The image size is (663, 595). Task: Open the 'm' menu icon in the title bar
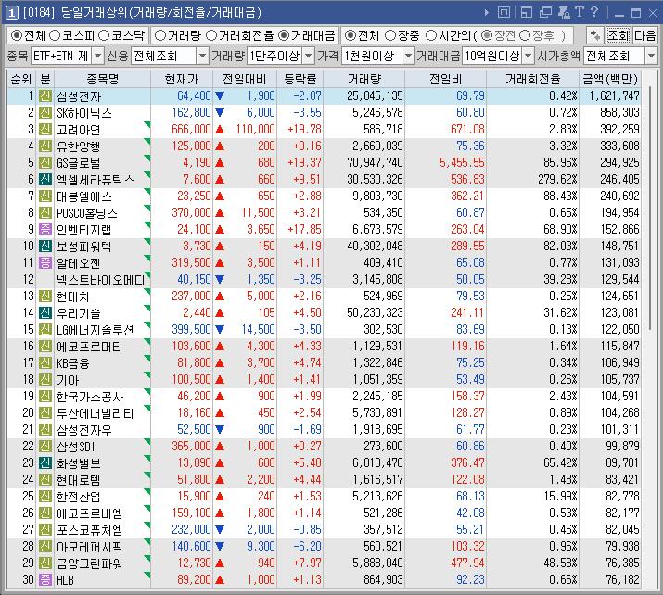click(x=504, y=13)
